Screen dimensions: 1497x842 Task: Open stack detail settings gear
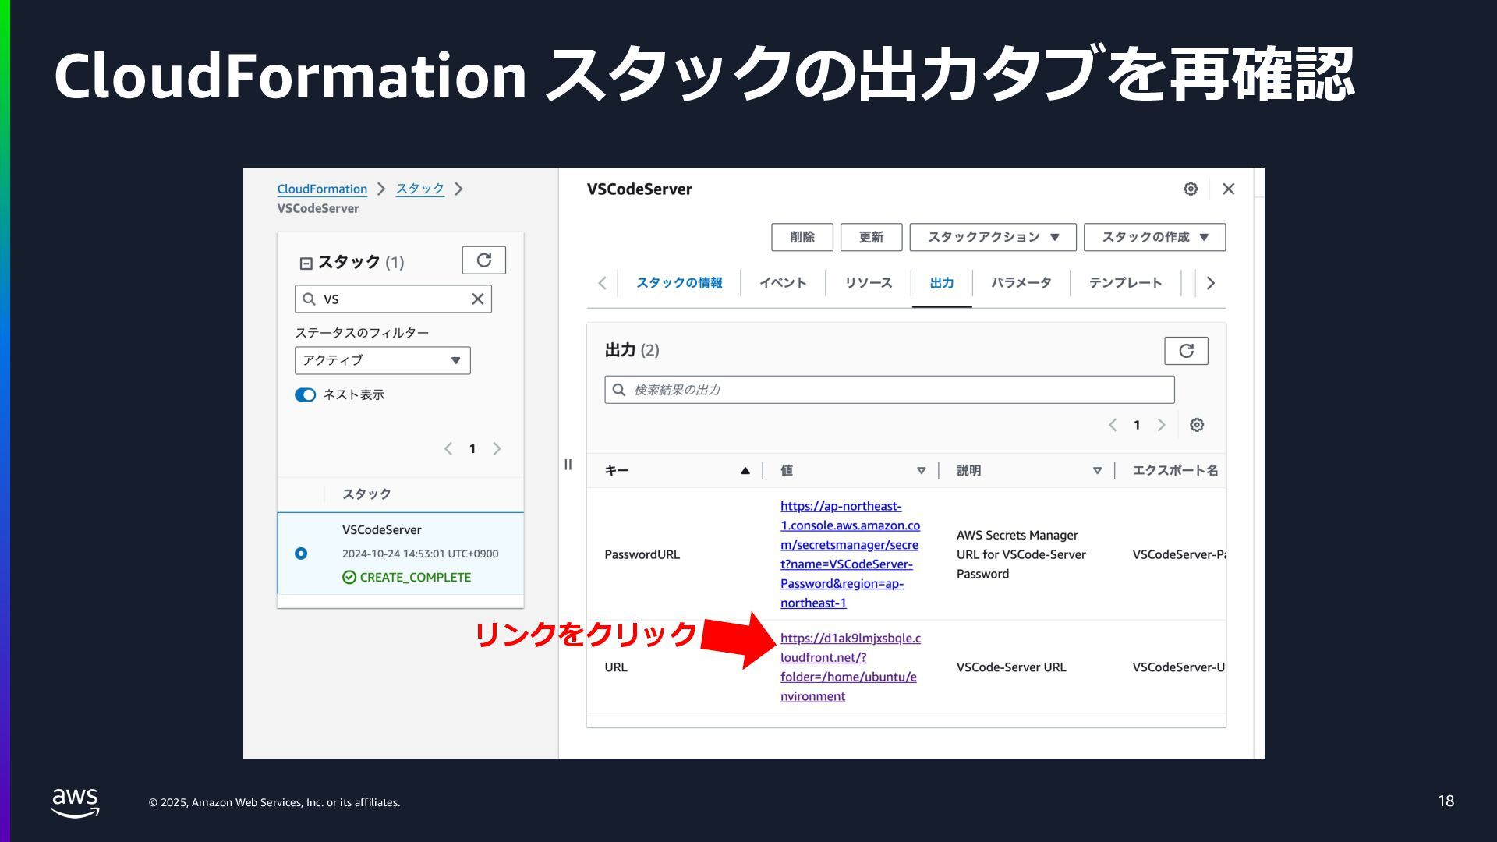[x=1190, y=189]
